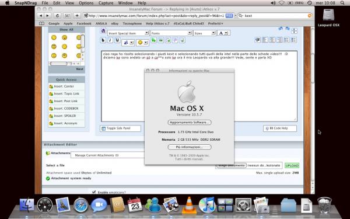Viewport: 350px width, 219px height.
Task: Click Toggle Side Panel button
Action: click(x=120, y=128)
